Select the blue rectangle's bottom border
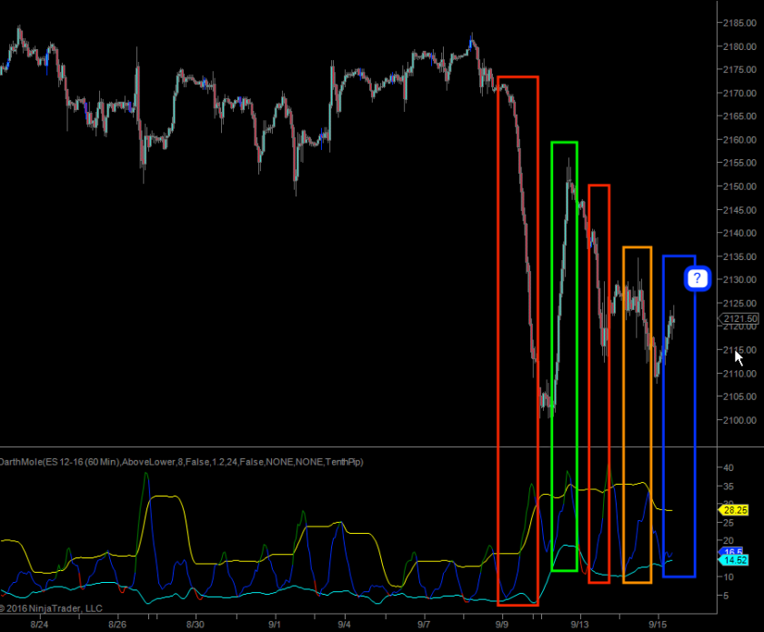The image size is (764, 632). [679, 576]
